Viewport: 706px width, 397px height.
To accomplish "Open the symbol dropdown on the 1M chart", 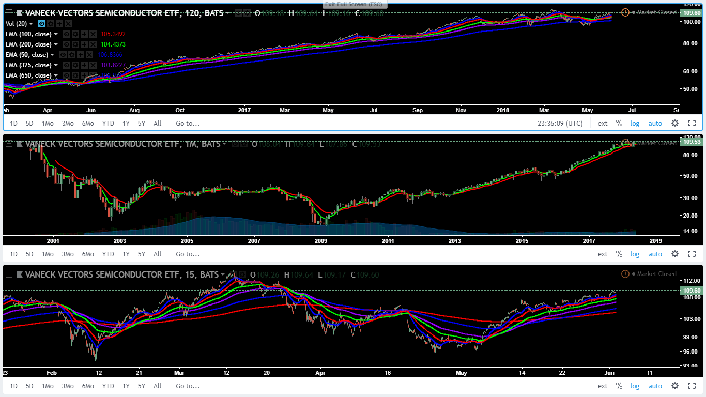I will [x=224, y=144].
